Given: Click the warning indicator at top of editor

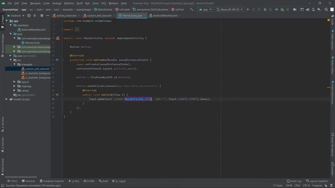Looking at the screenshot, I should 329,20.
